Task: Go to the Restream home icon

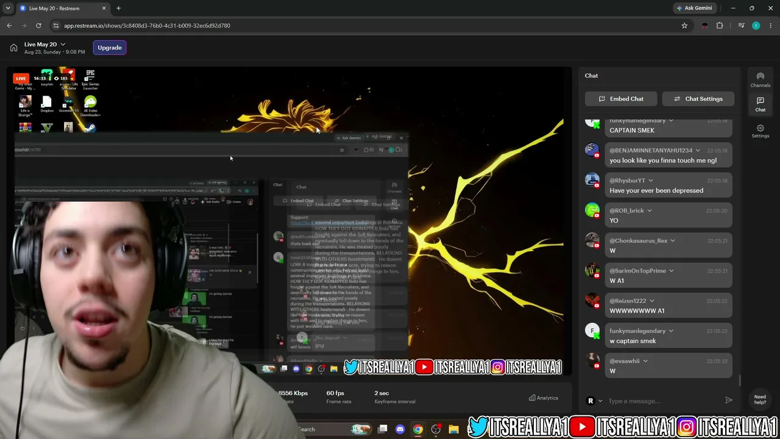Action: pyautogui.click(x=14, y=48)
